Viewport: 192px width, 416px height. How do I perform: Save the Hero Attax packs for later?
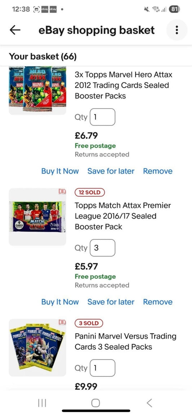pos(111,171)
